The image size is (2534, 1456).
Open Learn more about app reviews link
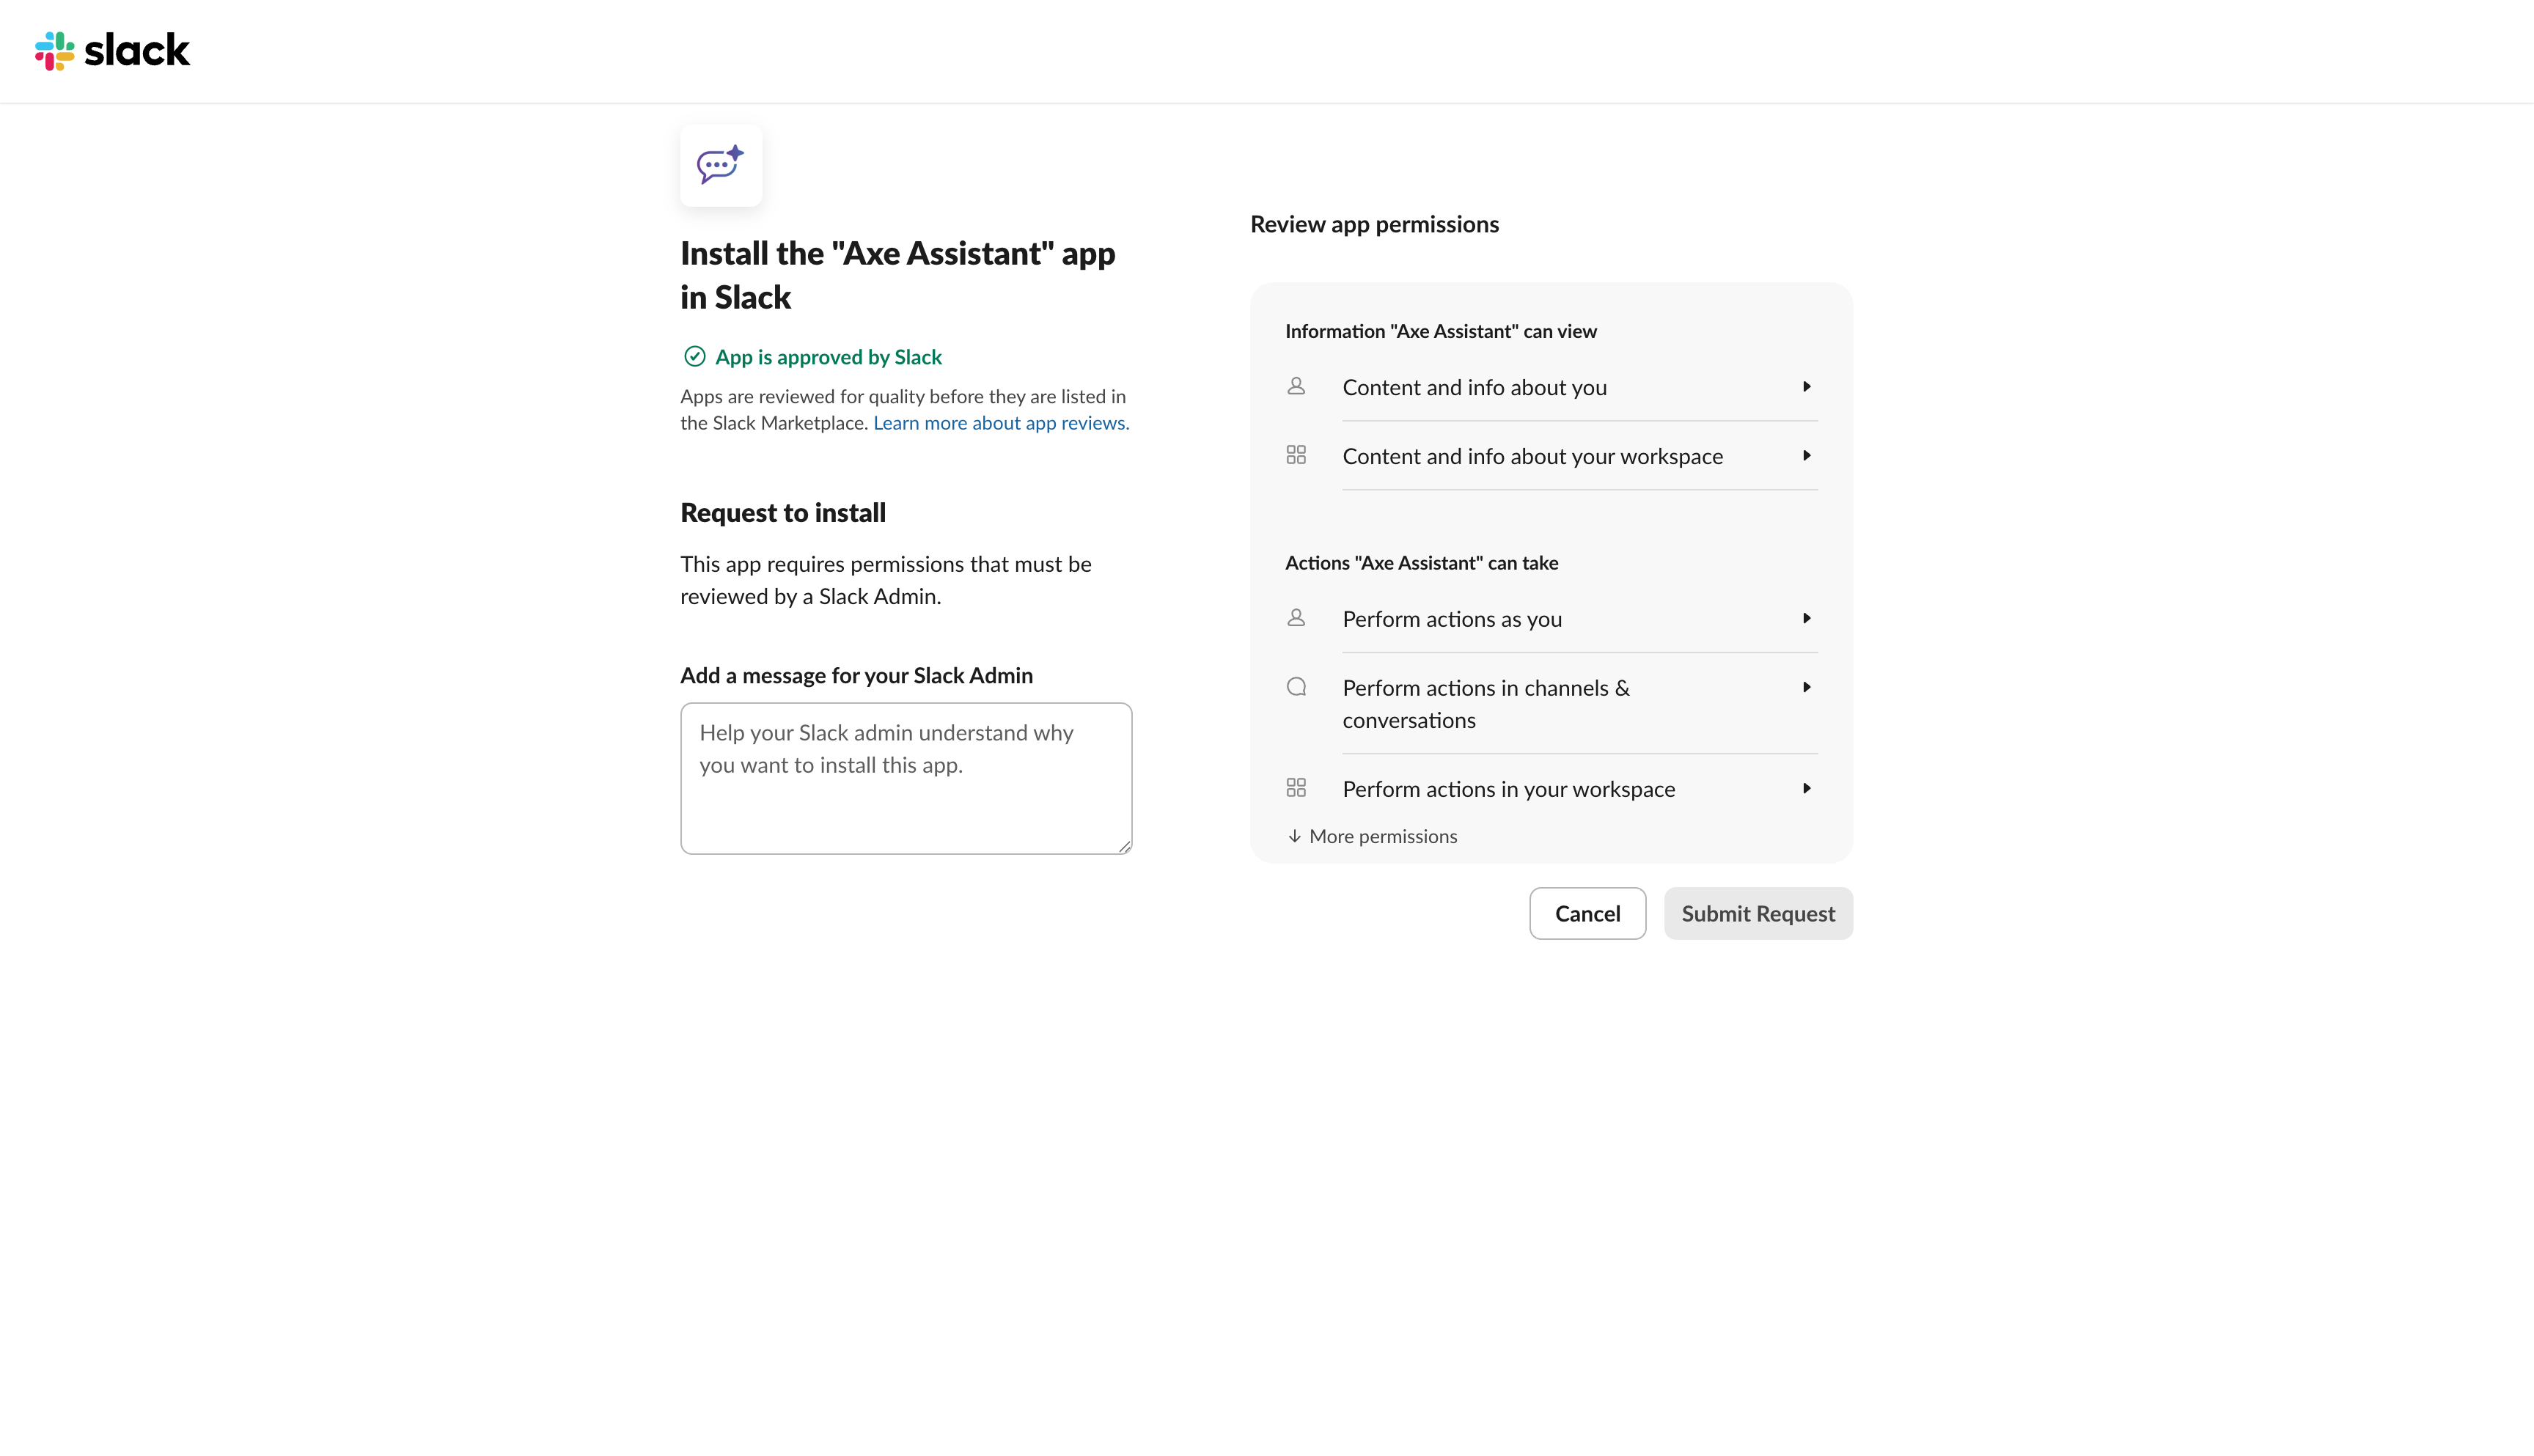coord(1001,423)
